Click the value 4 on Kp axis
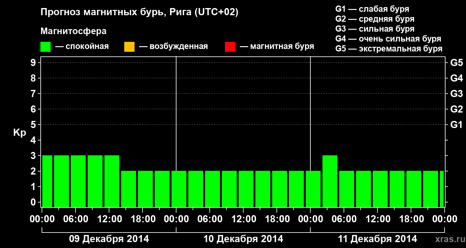The width and height of the screenshot is (466, 248). (34, 140)
